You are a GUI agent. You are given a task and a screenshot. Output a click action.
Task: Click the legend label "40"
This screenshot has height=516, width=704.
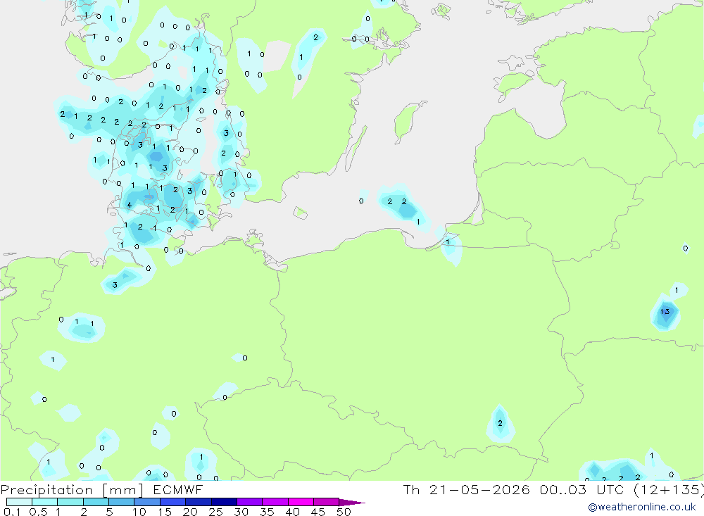tap(292, 512)
